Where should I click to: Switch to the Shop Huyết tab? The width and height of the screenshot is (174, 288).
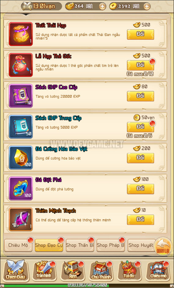point(141,245)
